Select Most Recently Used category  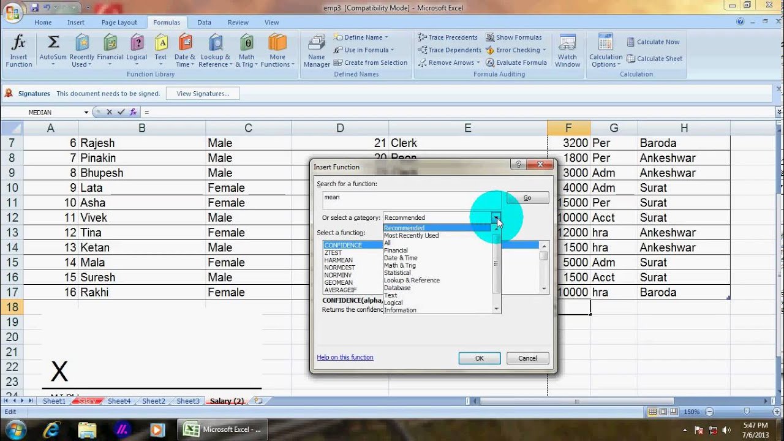coord(437,235)
